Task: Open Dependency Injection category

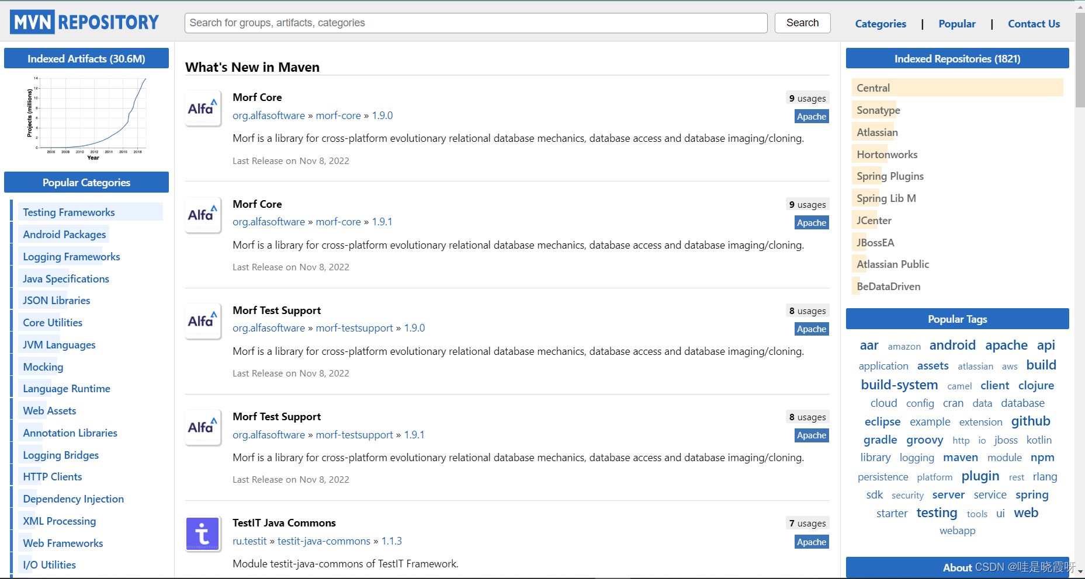Action: pyautogui.click(x=74, y=499)
